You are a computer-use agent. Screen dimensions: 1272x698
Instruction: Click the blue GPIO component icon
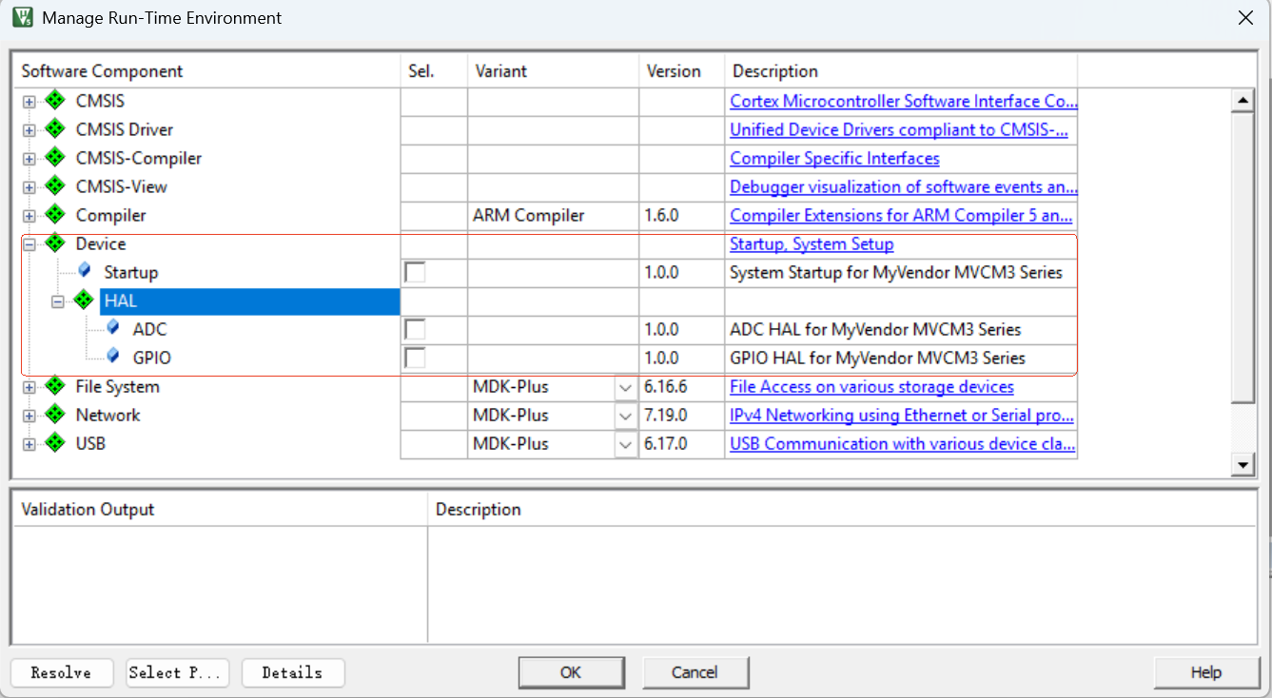click(113, 357)
